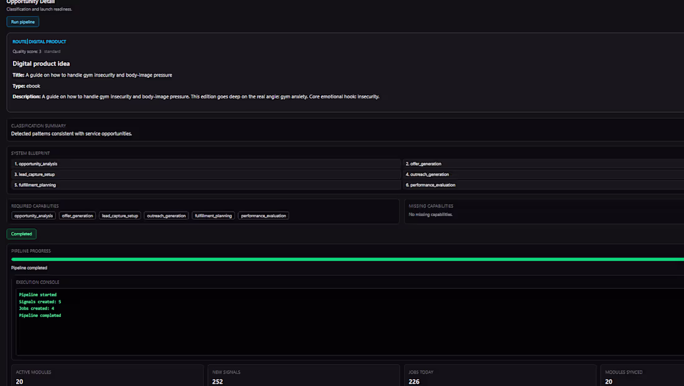Click the green pipeline progress bar
Screen dimensions: 684x386
[x=348, y=260]
